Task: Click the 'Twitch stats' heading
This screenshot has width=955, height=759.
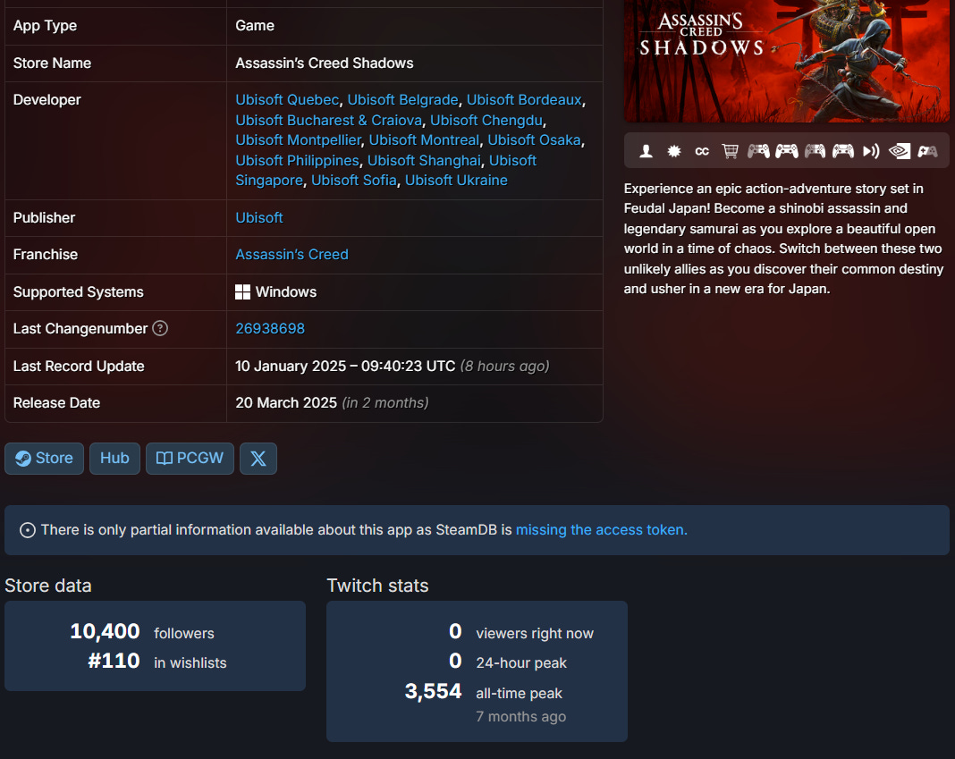Action: click(x=377, y=586)
